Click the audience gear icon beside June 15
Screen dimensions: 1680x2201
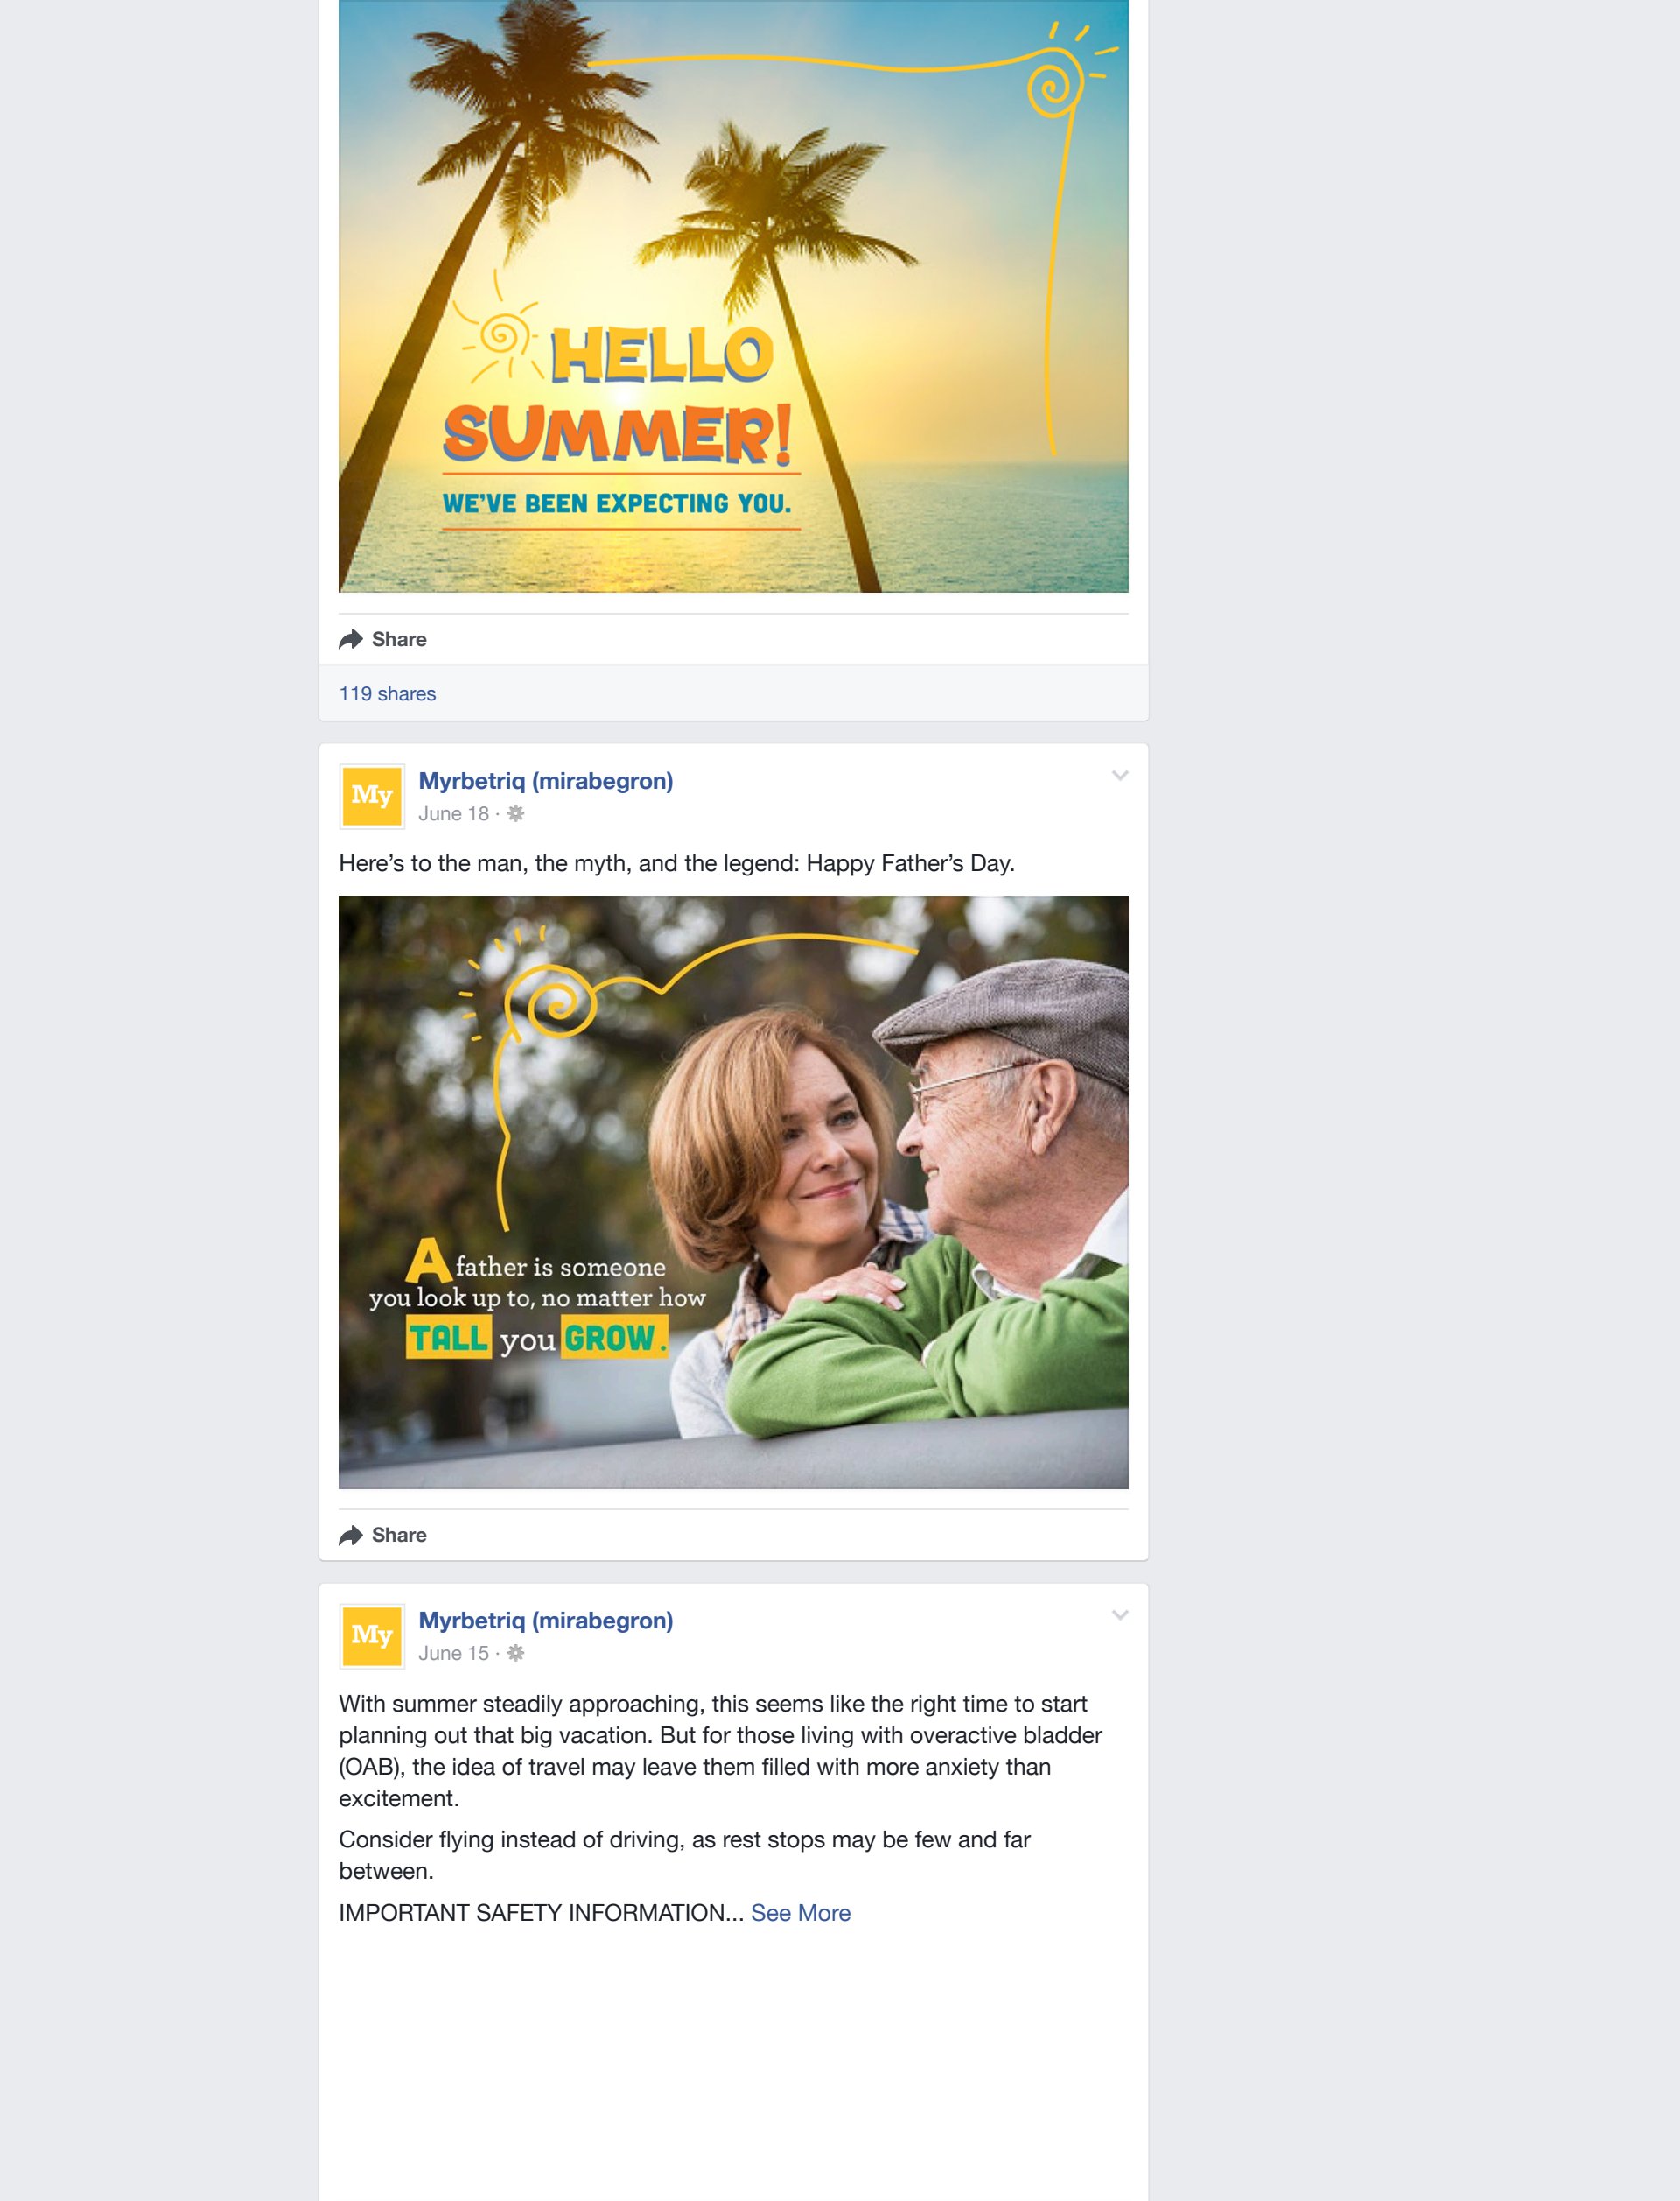click(516, 1653)
